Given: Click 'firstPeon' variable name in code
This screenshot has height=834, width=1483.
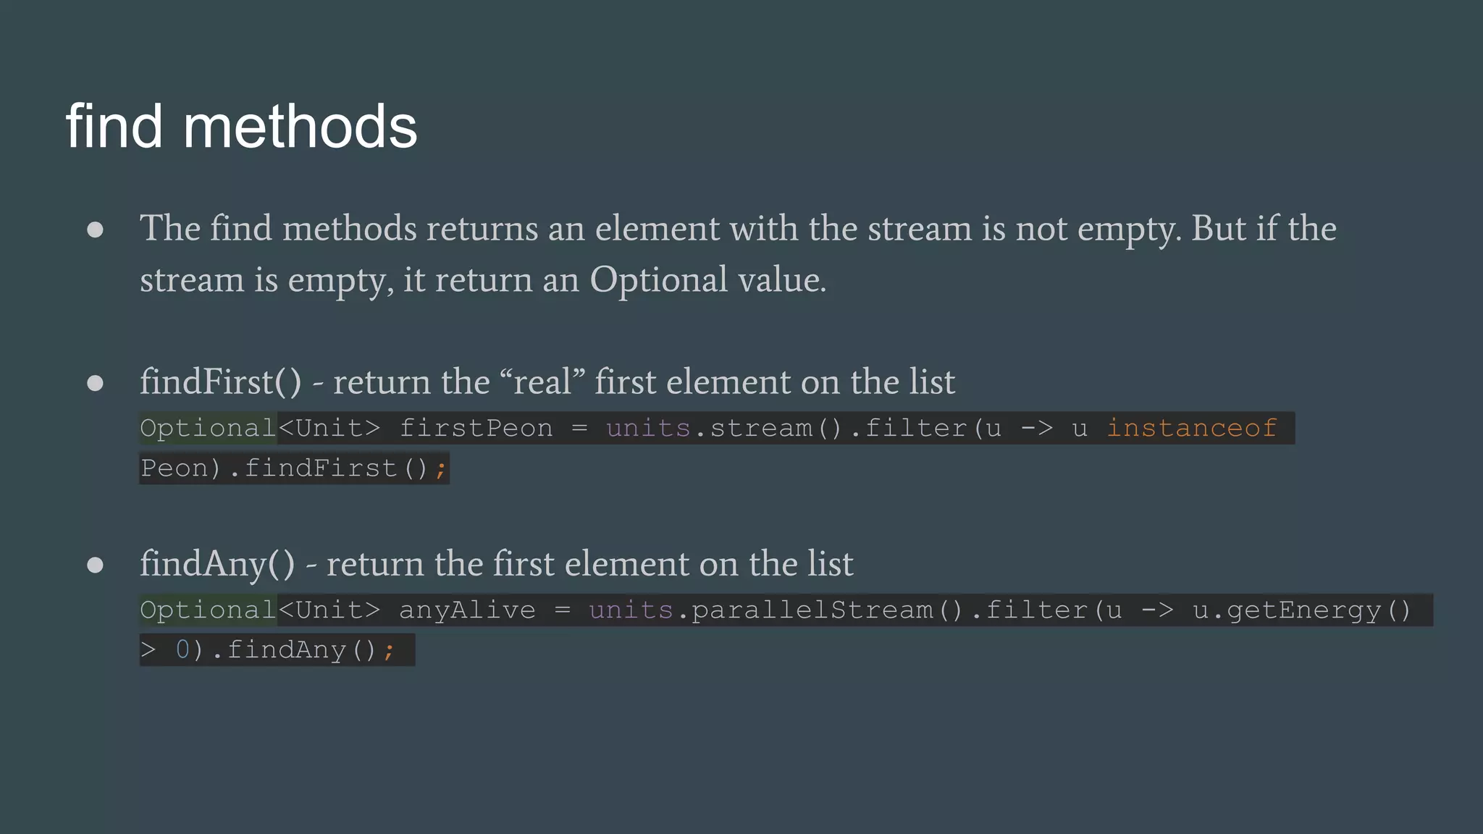Looking at the screenshot, I should pyautogui.click(x=476, y=429).
